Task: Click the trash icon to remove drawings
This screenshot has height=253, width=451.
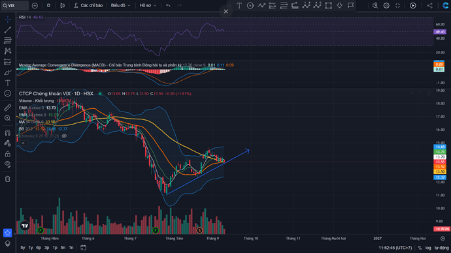Action: click(8, 179)
